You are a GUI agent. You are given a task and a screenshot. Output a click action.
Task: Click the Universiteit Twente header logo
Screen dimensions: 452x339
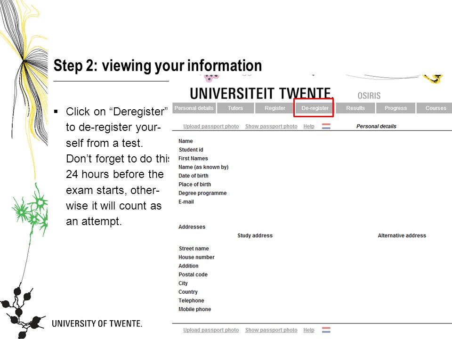(261, 93)
